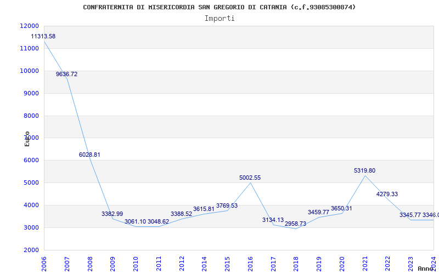Click x-axis year 2007
Viewport: 439px width, 274px height.
pos(67,264)
